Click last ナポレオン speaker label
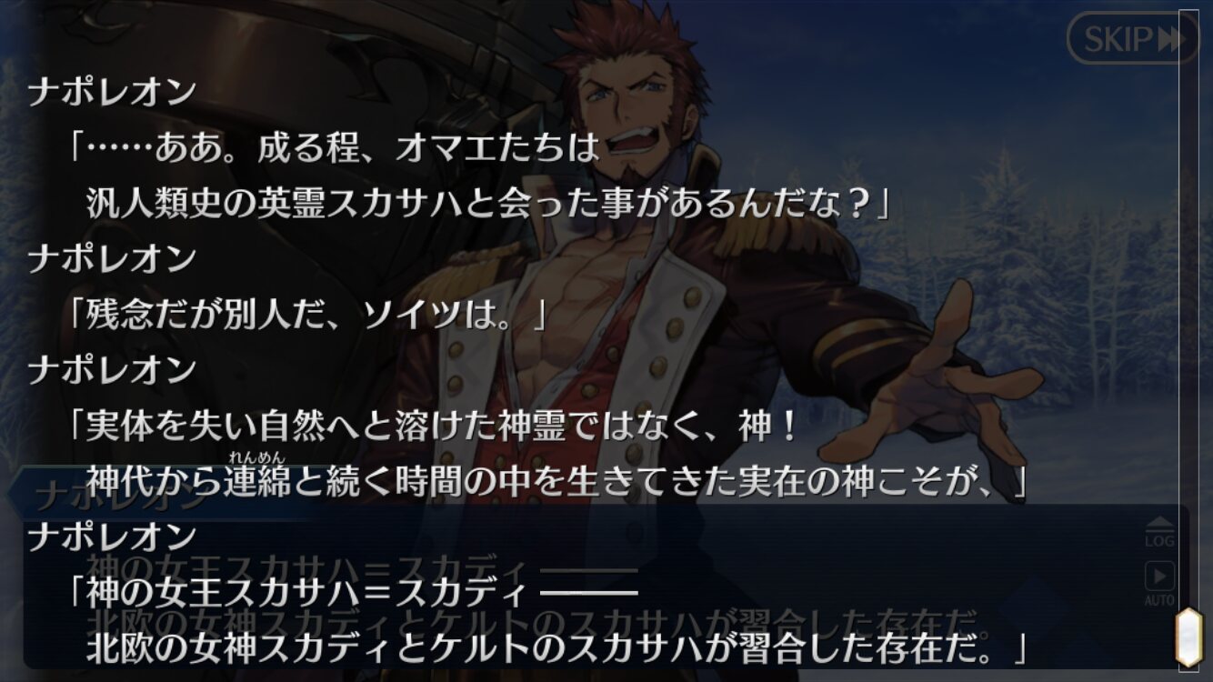 [x=112, y=537]
